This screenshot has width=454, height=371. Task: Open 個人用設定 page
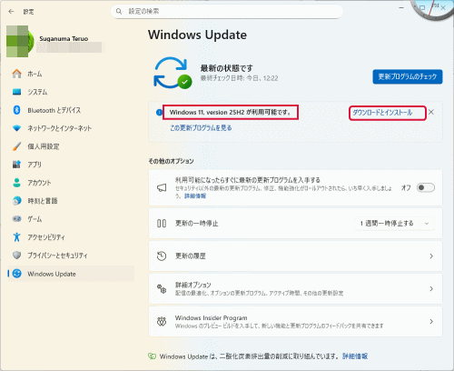point(71,146)
